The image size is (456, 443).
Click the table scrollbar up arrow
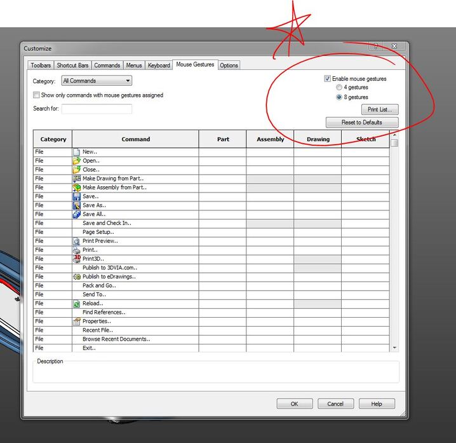(x=394, y=135)
